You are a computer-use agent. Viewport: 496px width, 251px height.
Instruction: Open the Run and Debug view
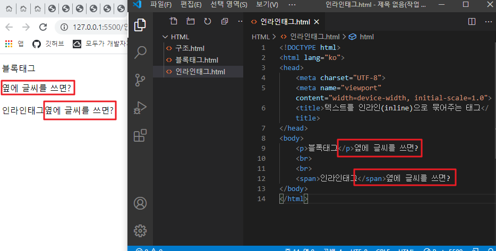(x=140, y=108)
